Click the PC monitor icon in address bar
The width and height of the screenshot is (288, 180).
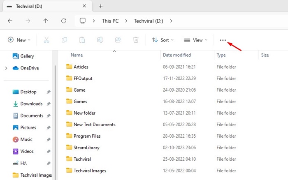(x=83, y=21)
